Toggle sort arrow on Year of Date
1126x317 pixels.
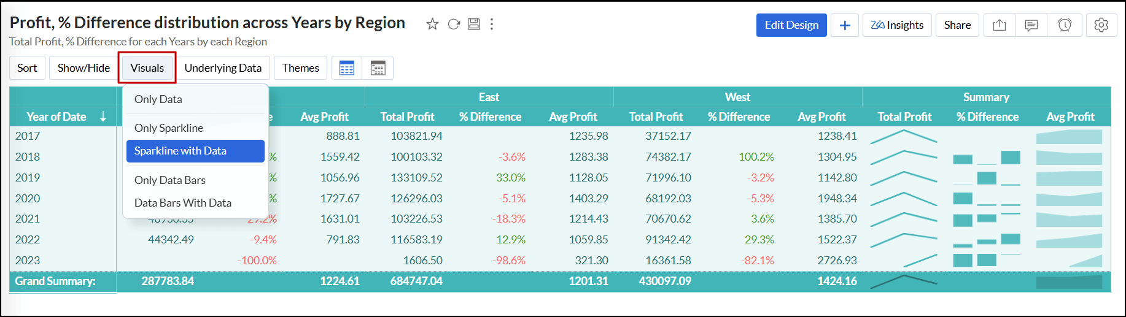point(103,116)
